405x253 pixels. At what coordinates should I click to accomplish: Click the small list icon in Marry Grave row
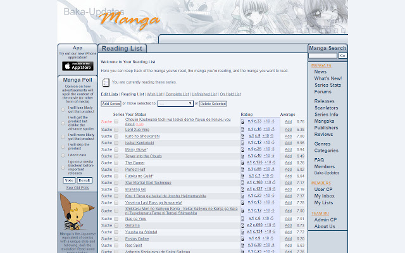click(242, 149)
